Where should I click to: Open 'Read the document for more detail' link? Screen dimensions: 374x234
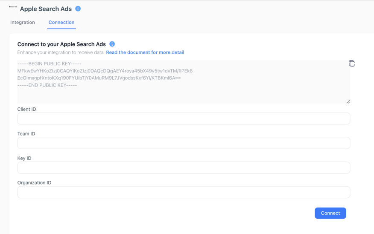(x=145, y=52)
